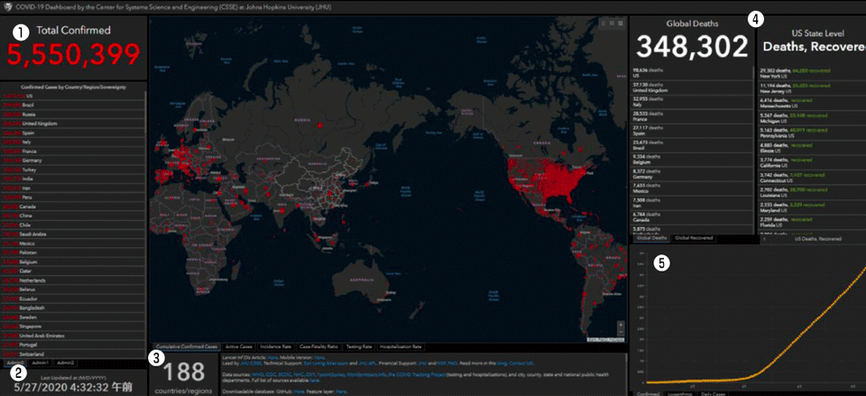The image size is (866, 396).
Task: Click the 32,955 deaths Italy row
Action: (x=692, y=102)
